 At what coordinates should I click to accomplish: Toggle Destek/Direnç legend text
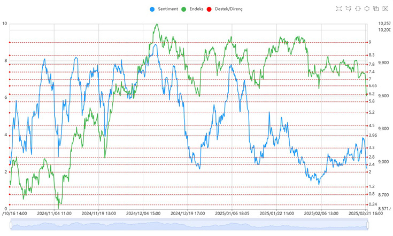click(x=229, y=9)
